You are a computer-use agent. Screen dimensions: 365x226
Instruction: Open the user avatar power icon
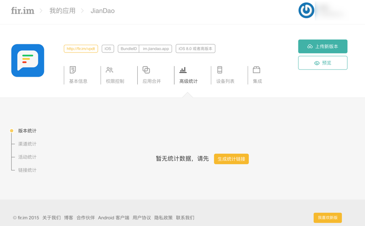tap(306, 10)
